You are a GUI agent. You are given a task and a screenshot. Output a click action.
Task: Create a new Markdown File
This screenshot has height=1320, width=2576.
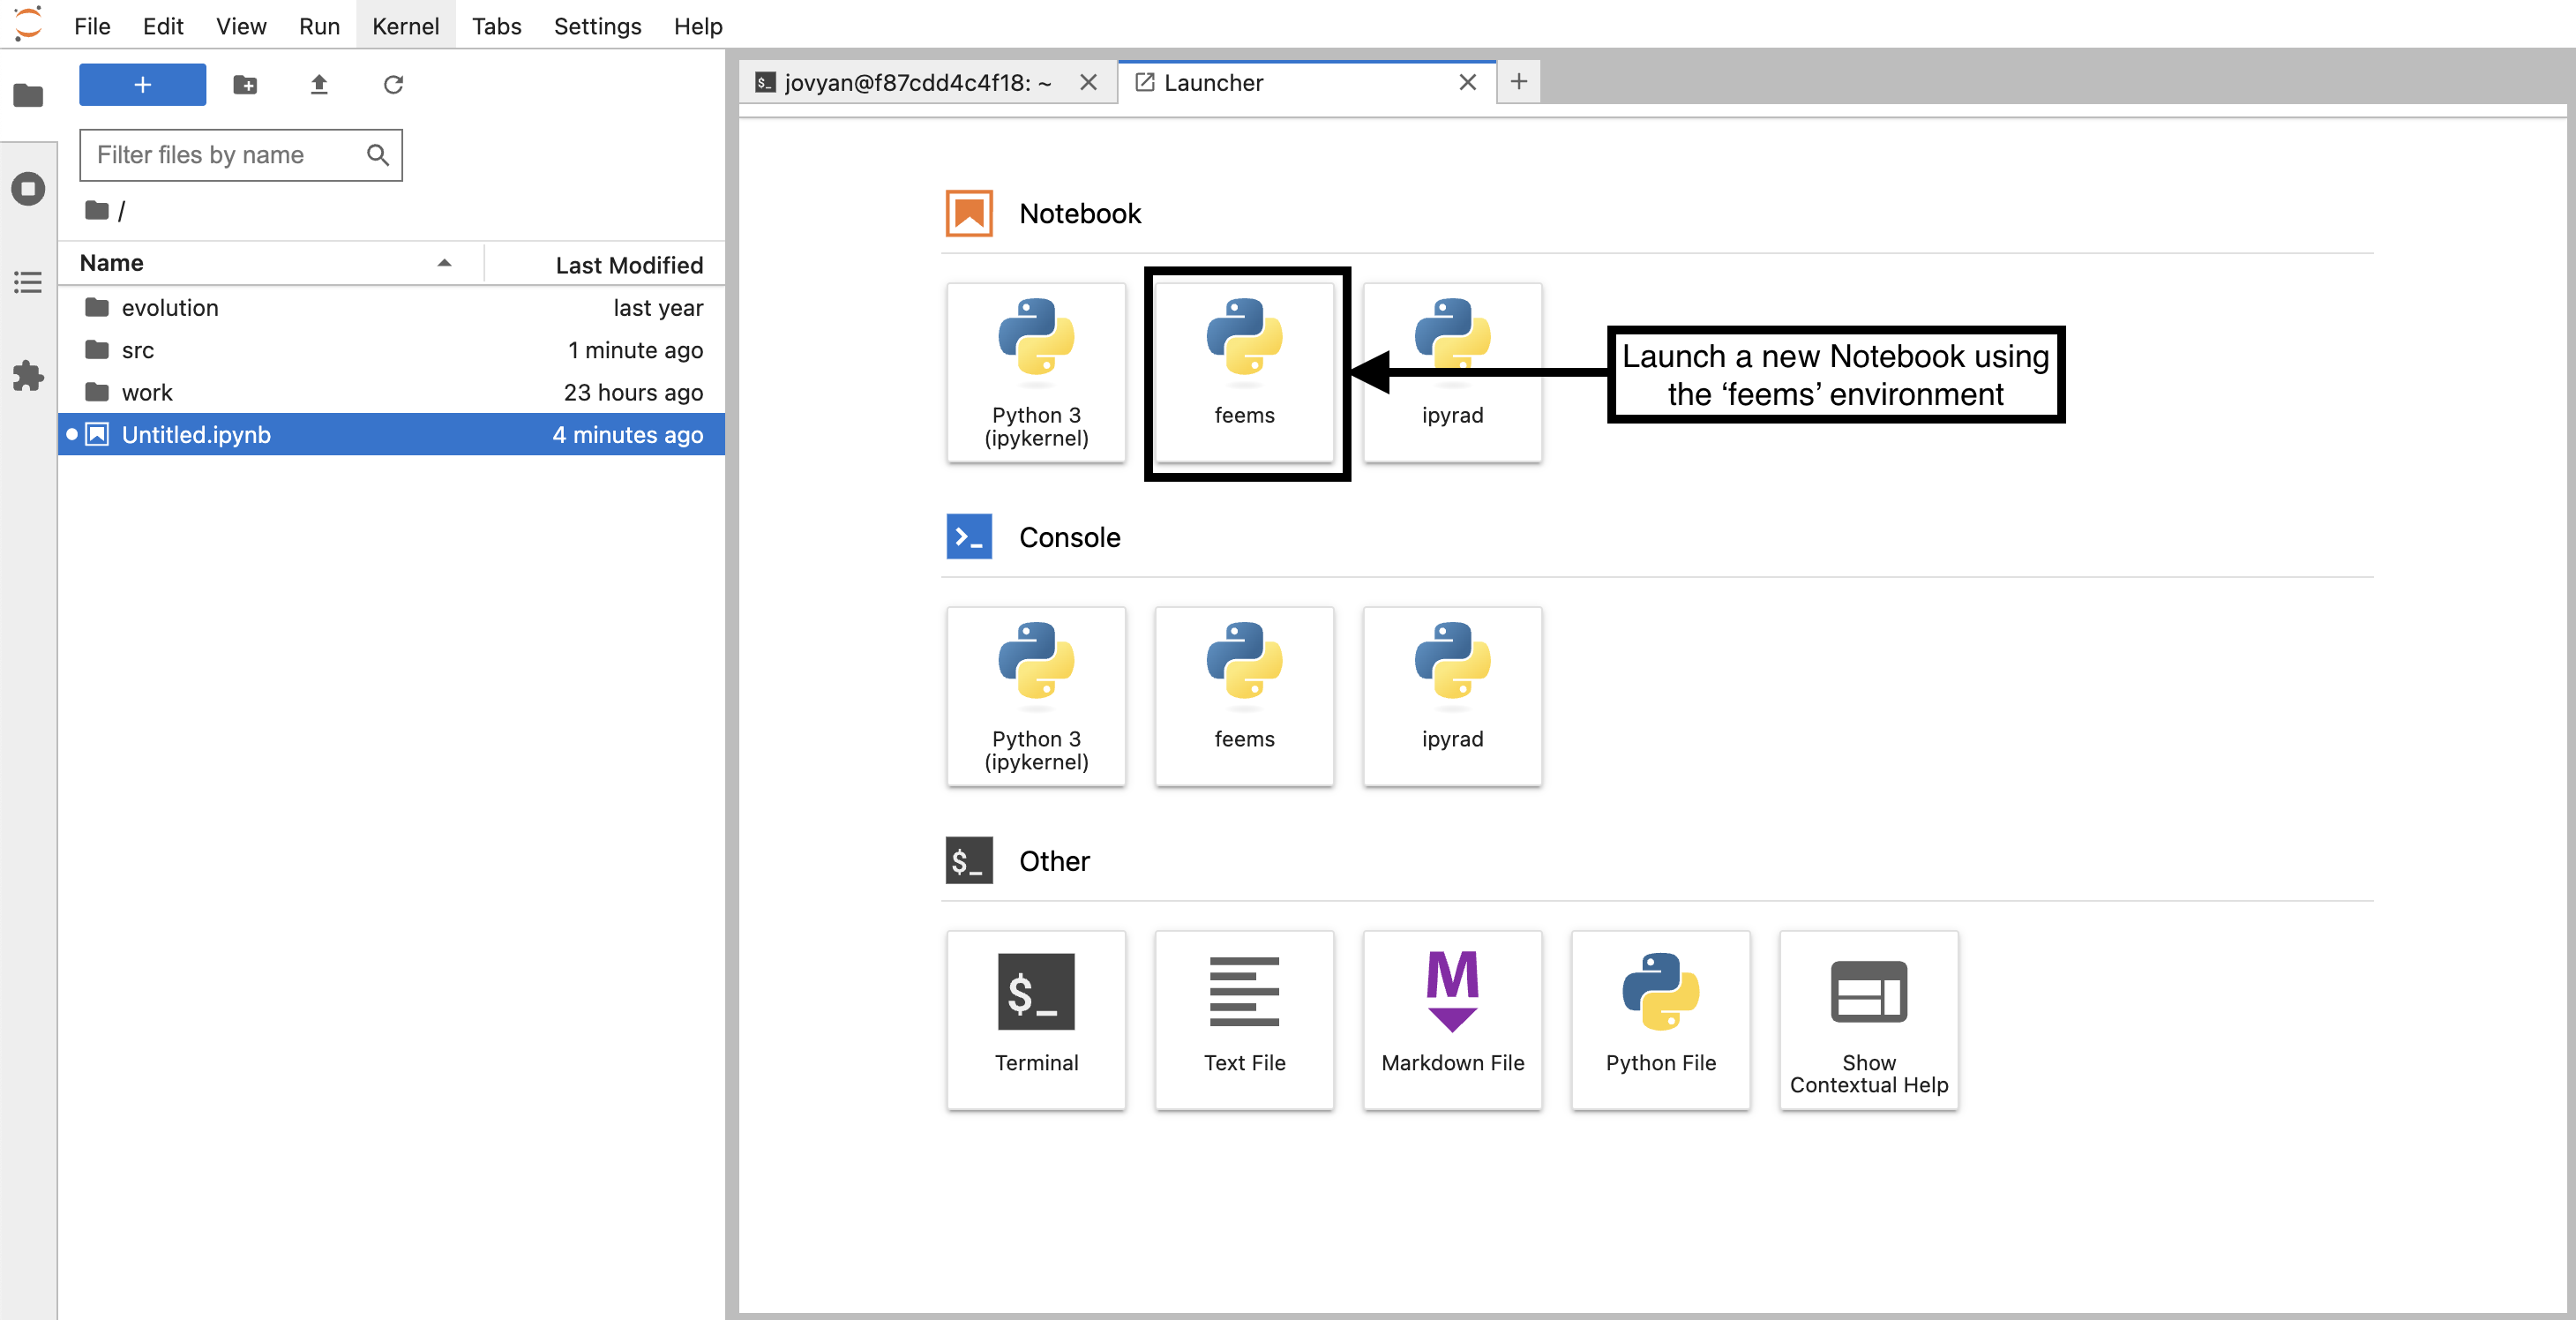(x=1452, y=1020)
